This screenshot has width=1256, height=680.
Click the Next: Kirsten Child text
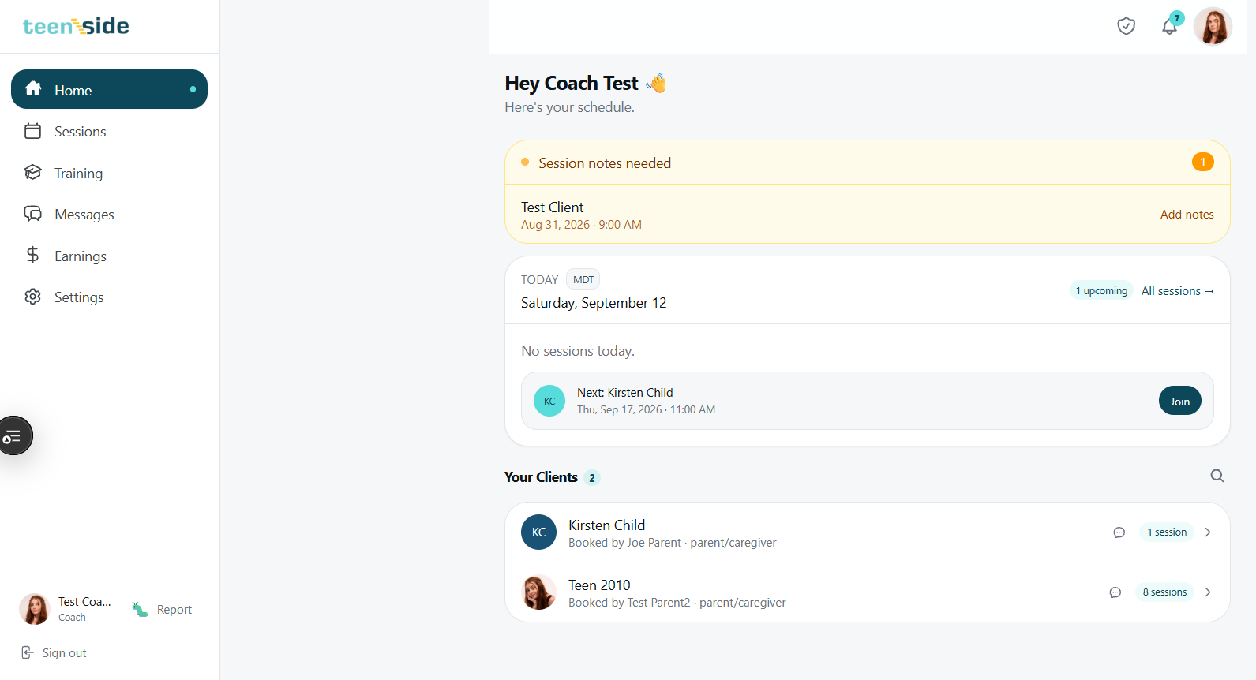tap(625, 393)
